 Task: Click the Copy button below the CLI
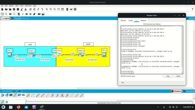click(168, 76)
